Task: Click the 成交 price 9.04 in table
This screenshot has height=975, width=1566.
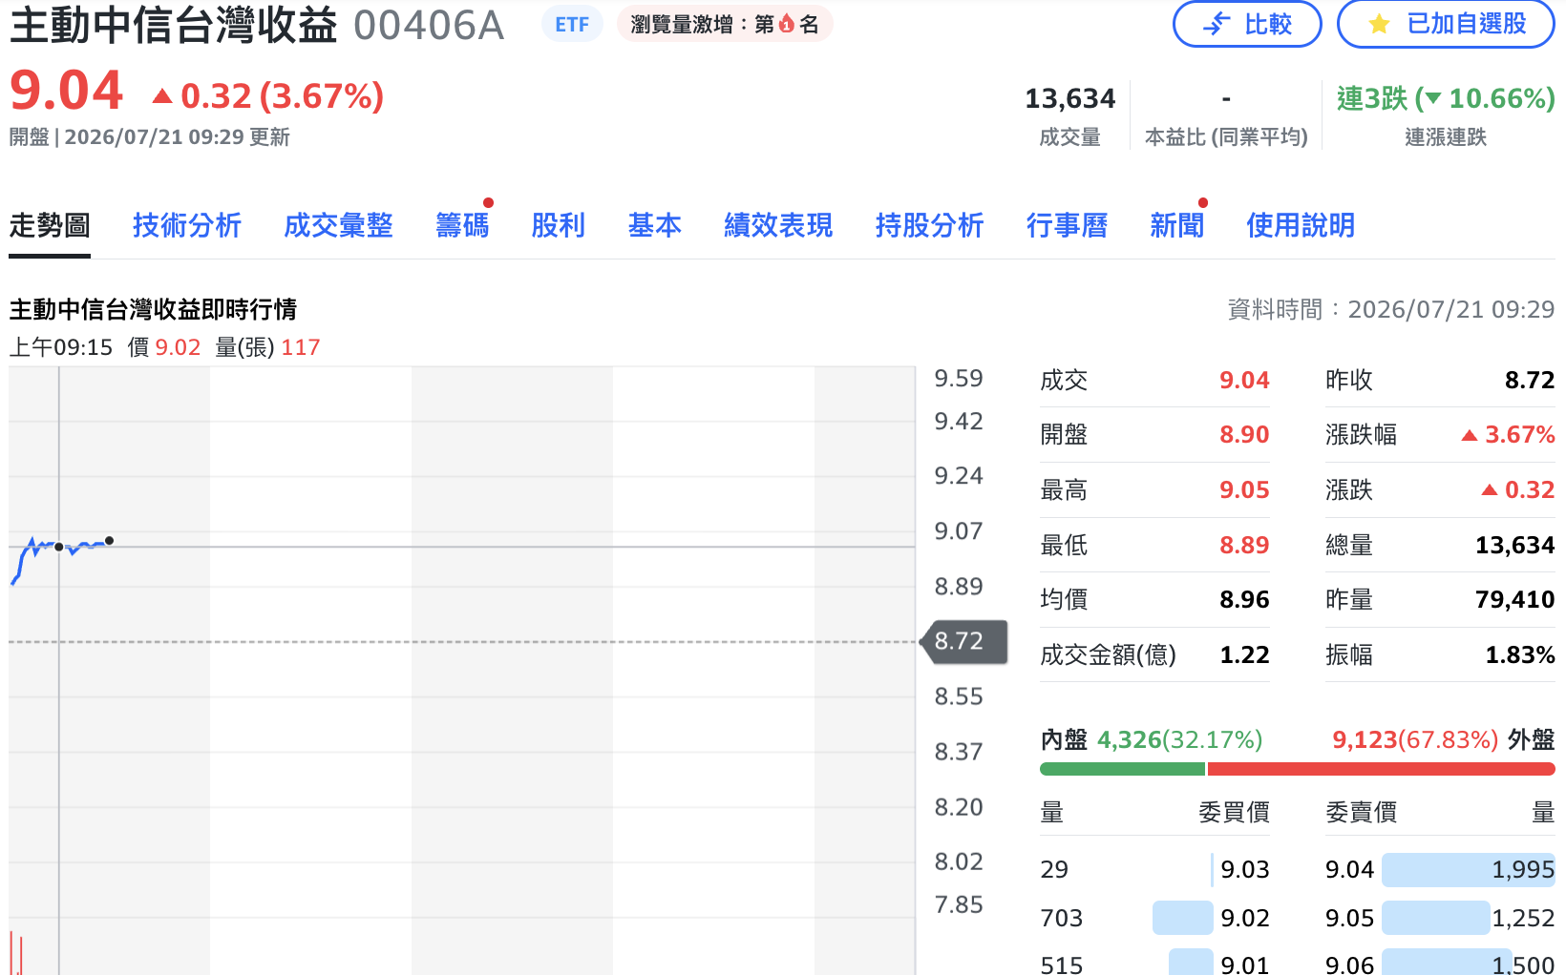Action: (1244, 381)
